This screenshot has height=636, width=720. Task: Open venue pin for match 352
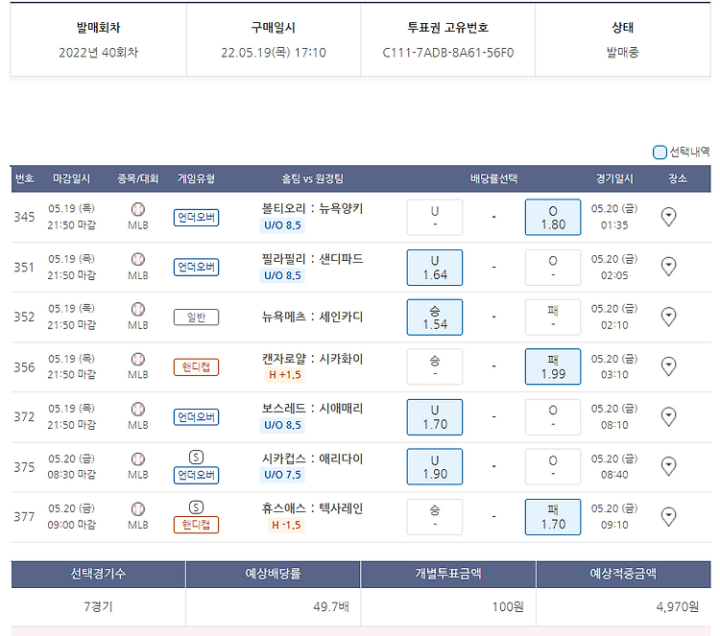coord(668,317)
